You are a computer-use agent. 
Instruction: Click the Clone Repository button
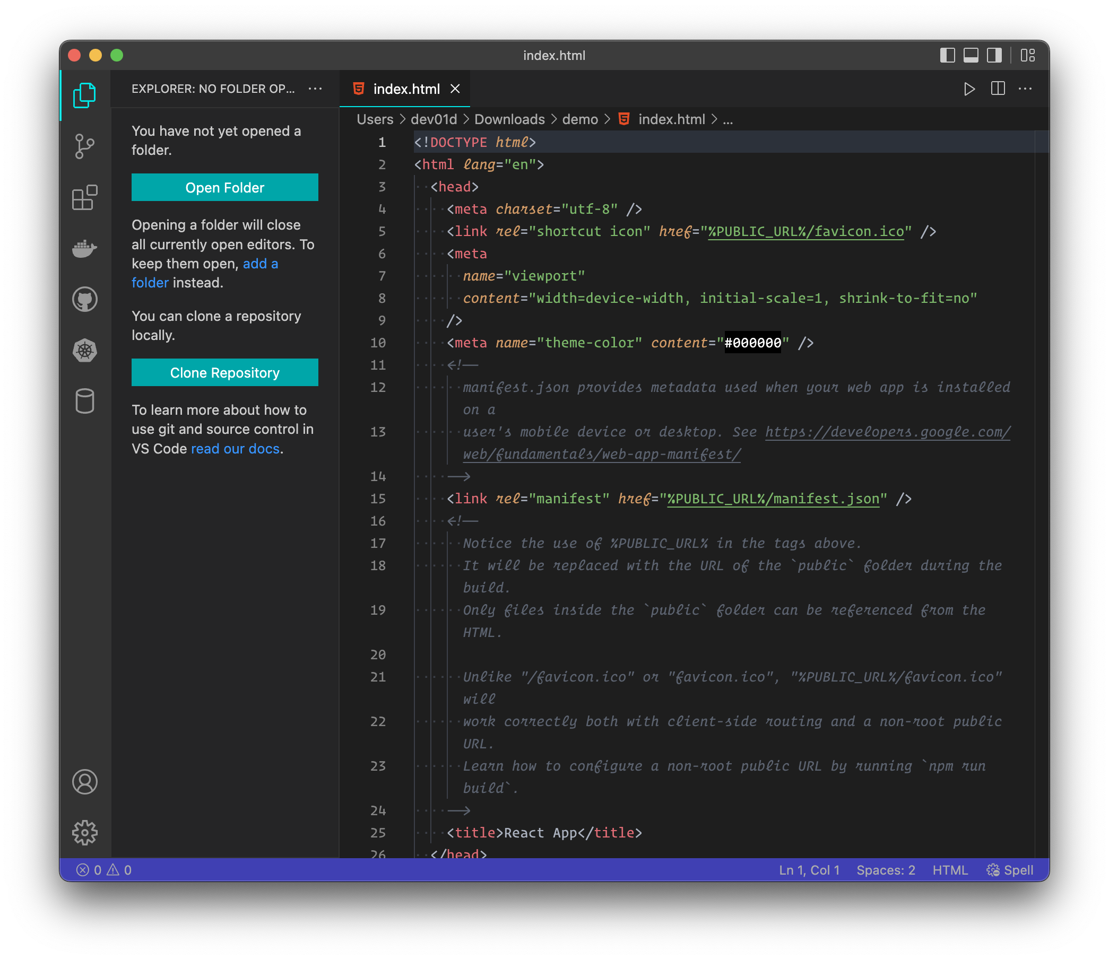click(x=224, y=372)
